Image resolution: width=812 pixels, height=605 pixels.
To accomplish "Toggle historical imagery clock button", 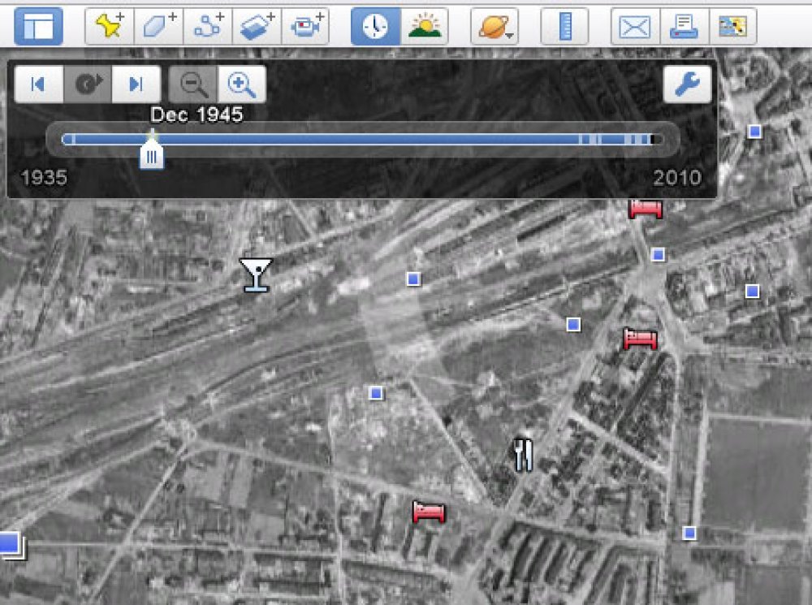I will 375,26.
